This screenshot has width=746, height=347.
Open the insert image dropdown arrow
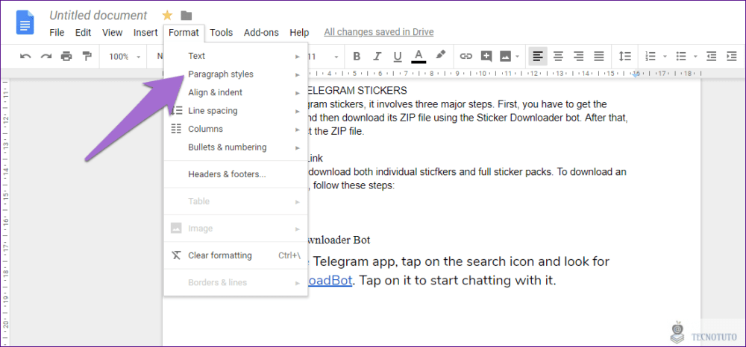(x=517, y=57)
